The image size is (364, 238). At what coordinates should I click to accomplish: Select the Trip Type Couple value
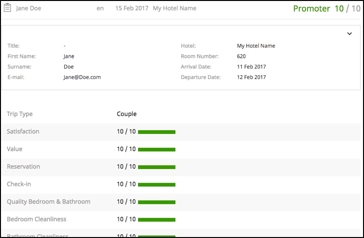(x=126, y=114)
